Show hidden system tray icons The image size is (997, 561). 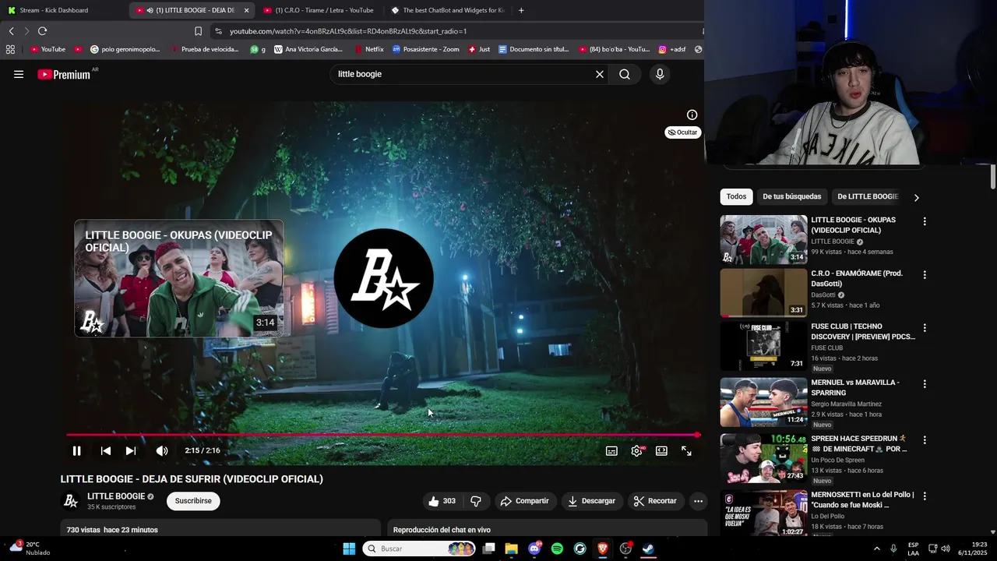pyautogui.click(x=876, y=549)
